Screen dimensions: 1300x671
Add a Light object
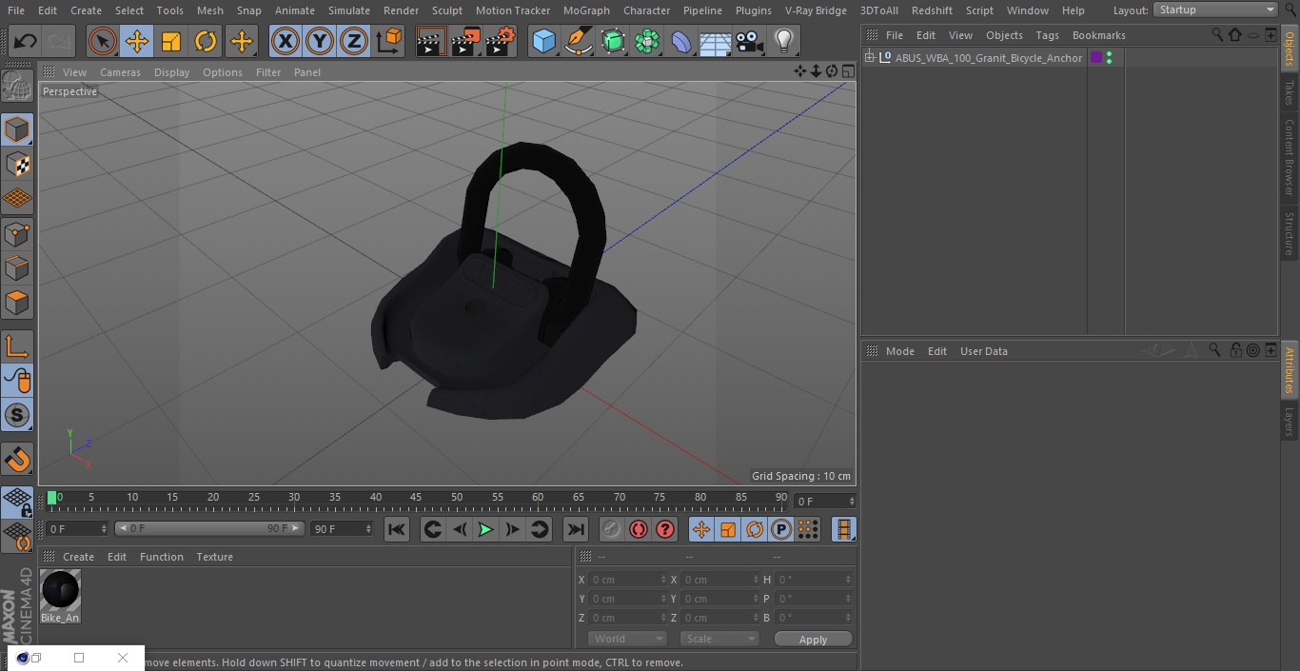click(784, 42)
